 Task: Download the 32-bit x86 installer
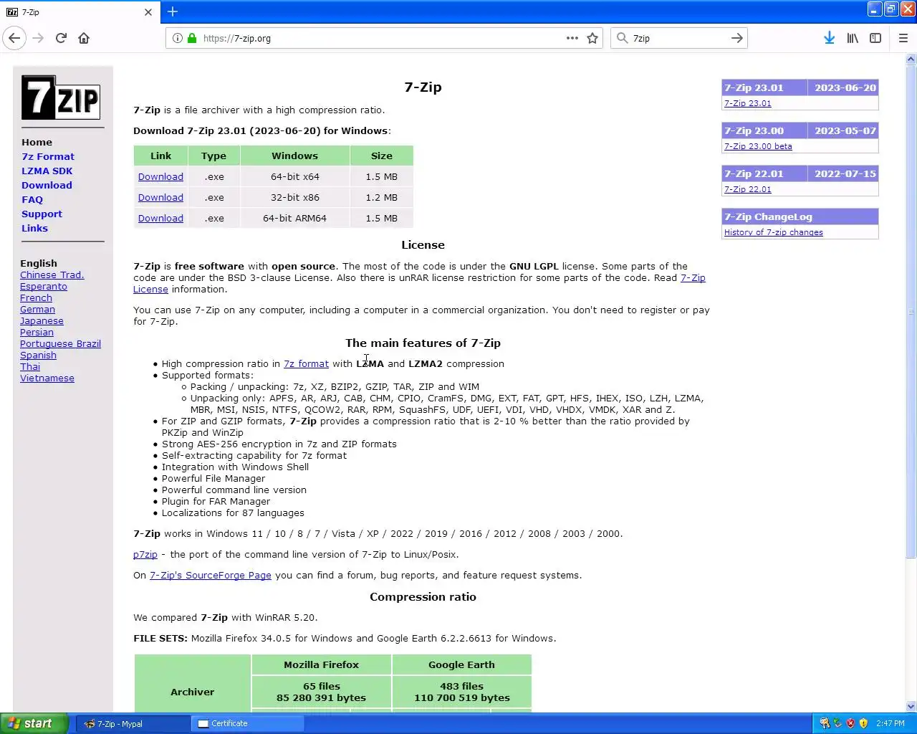(160, 197)
